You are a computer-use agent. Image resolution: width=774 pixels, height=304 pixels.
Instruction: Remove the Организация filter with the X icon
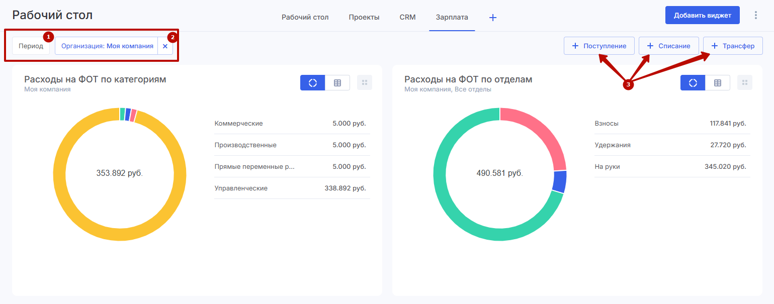pos(165,46)
